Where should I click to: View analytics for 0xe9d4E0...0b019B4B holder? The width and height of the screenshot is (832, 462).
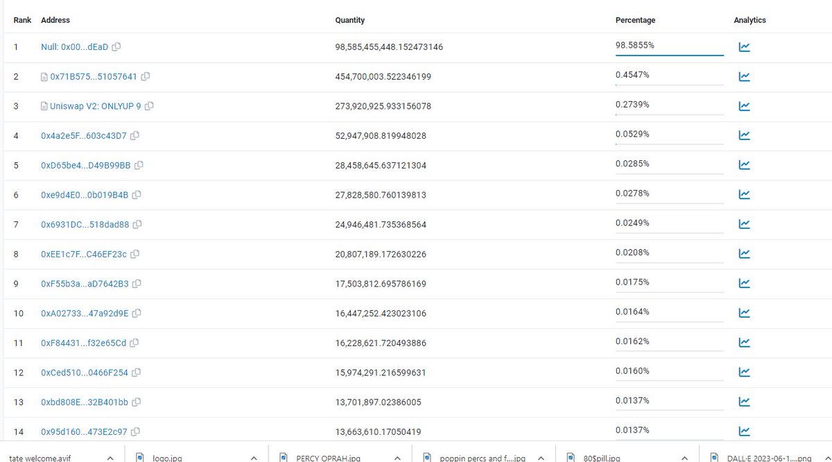(744, 195)
